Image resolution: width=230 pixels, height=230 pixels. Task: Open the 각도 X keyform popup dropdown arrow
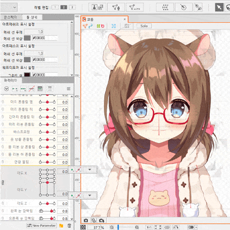pyautogui.click(x=90, y=170)
